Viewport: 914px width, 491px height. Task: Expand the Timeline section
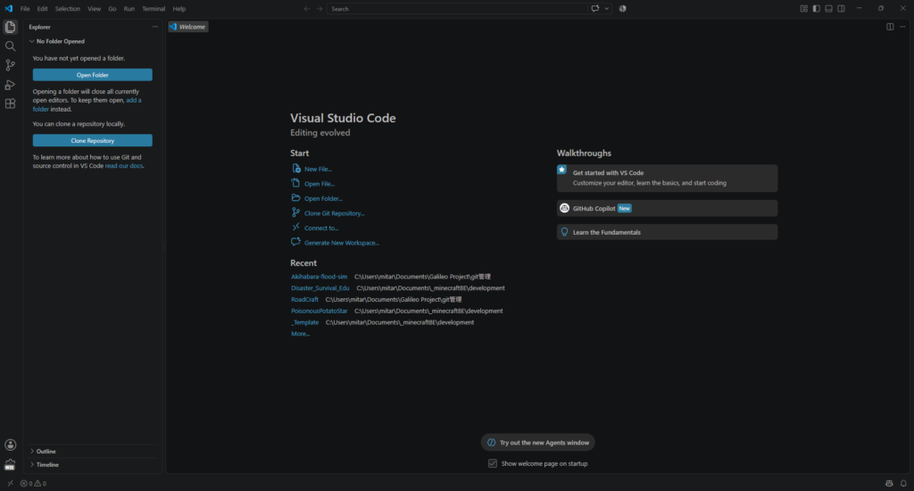click(x=48, y=465)
